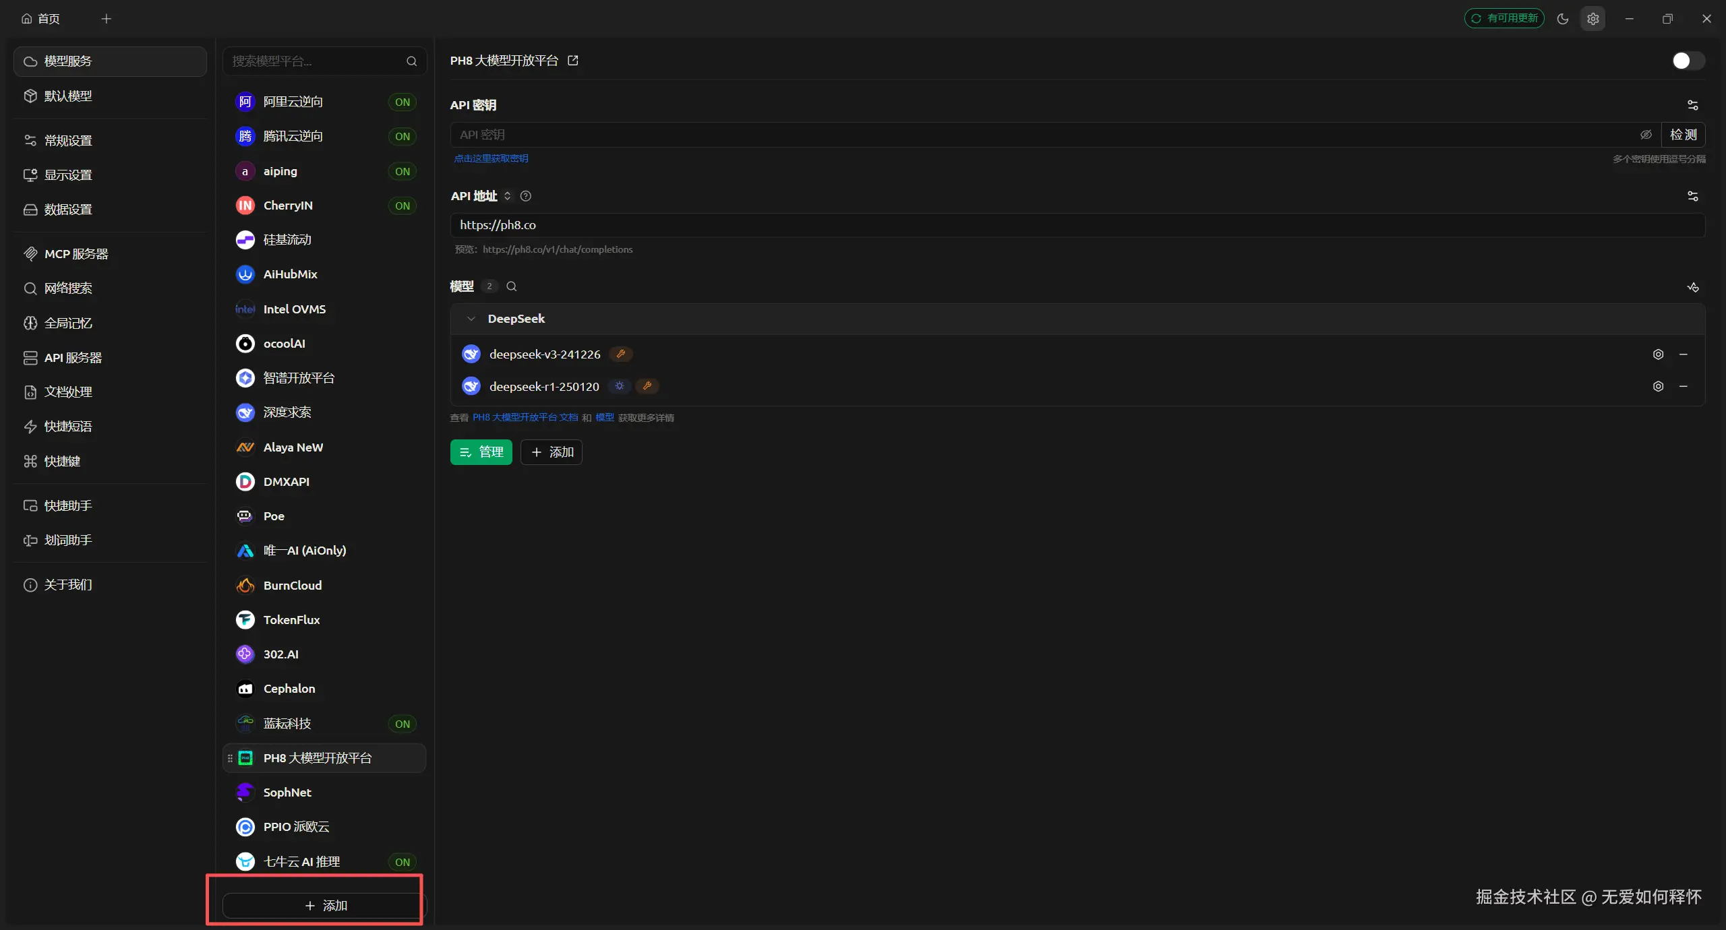Viewport: 1726px width, 930px height.
Task: Open settings for deepseek-v3-241226 model
Action: pyautogui.click(x=1658, y=354)
